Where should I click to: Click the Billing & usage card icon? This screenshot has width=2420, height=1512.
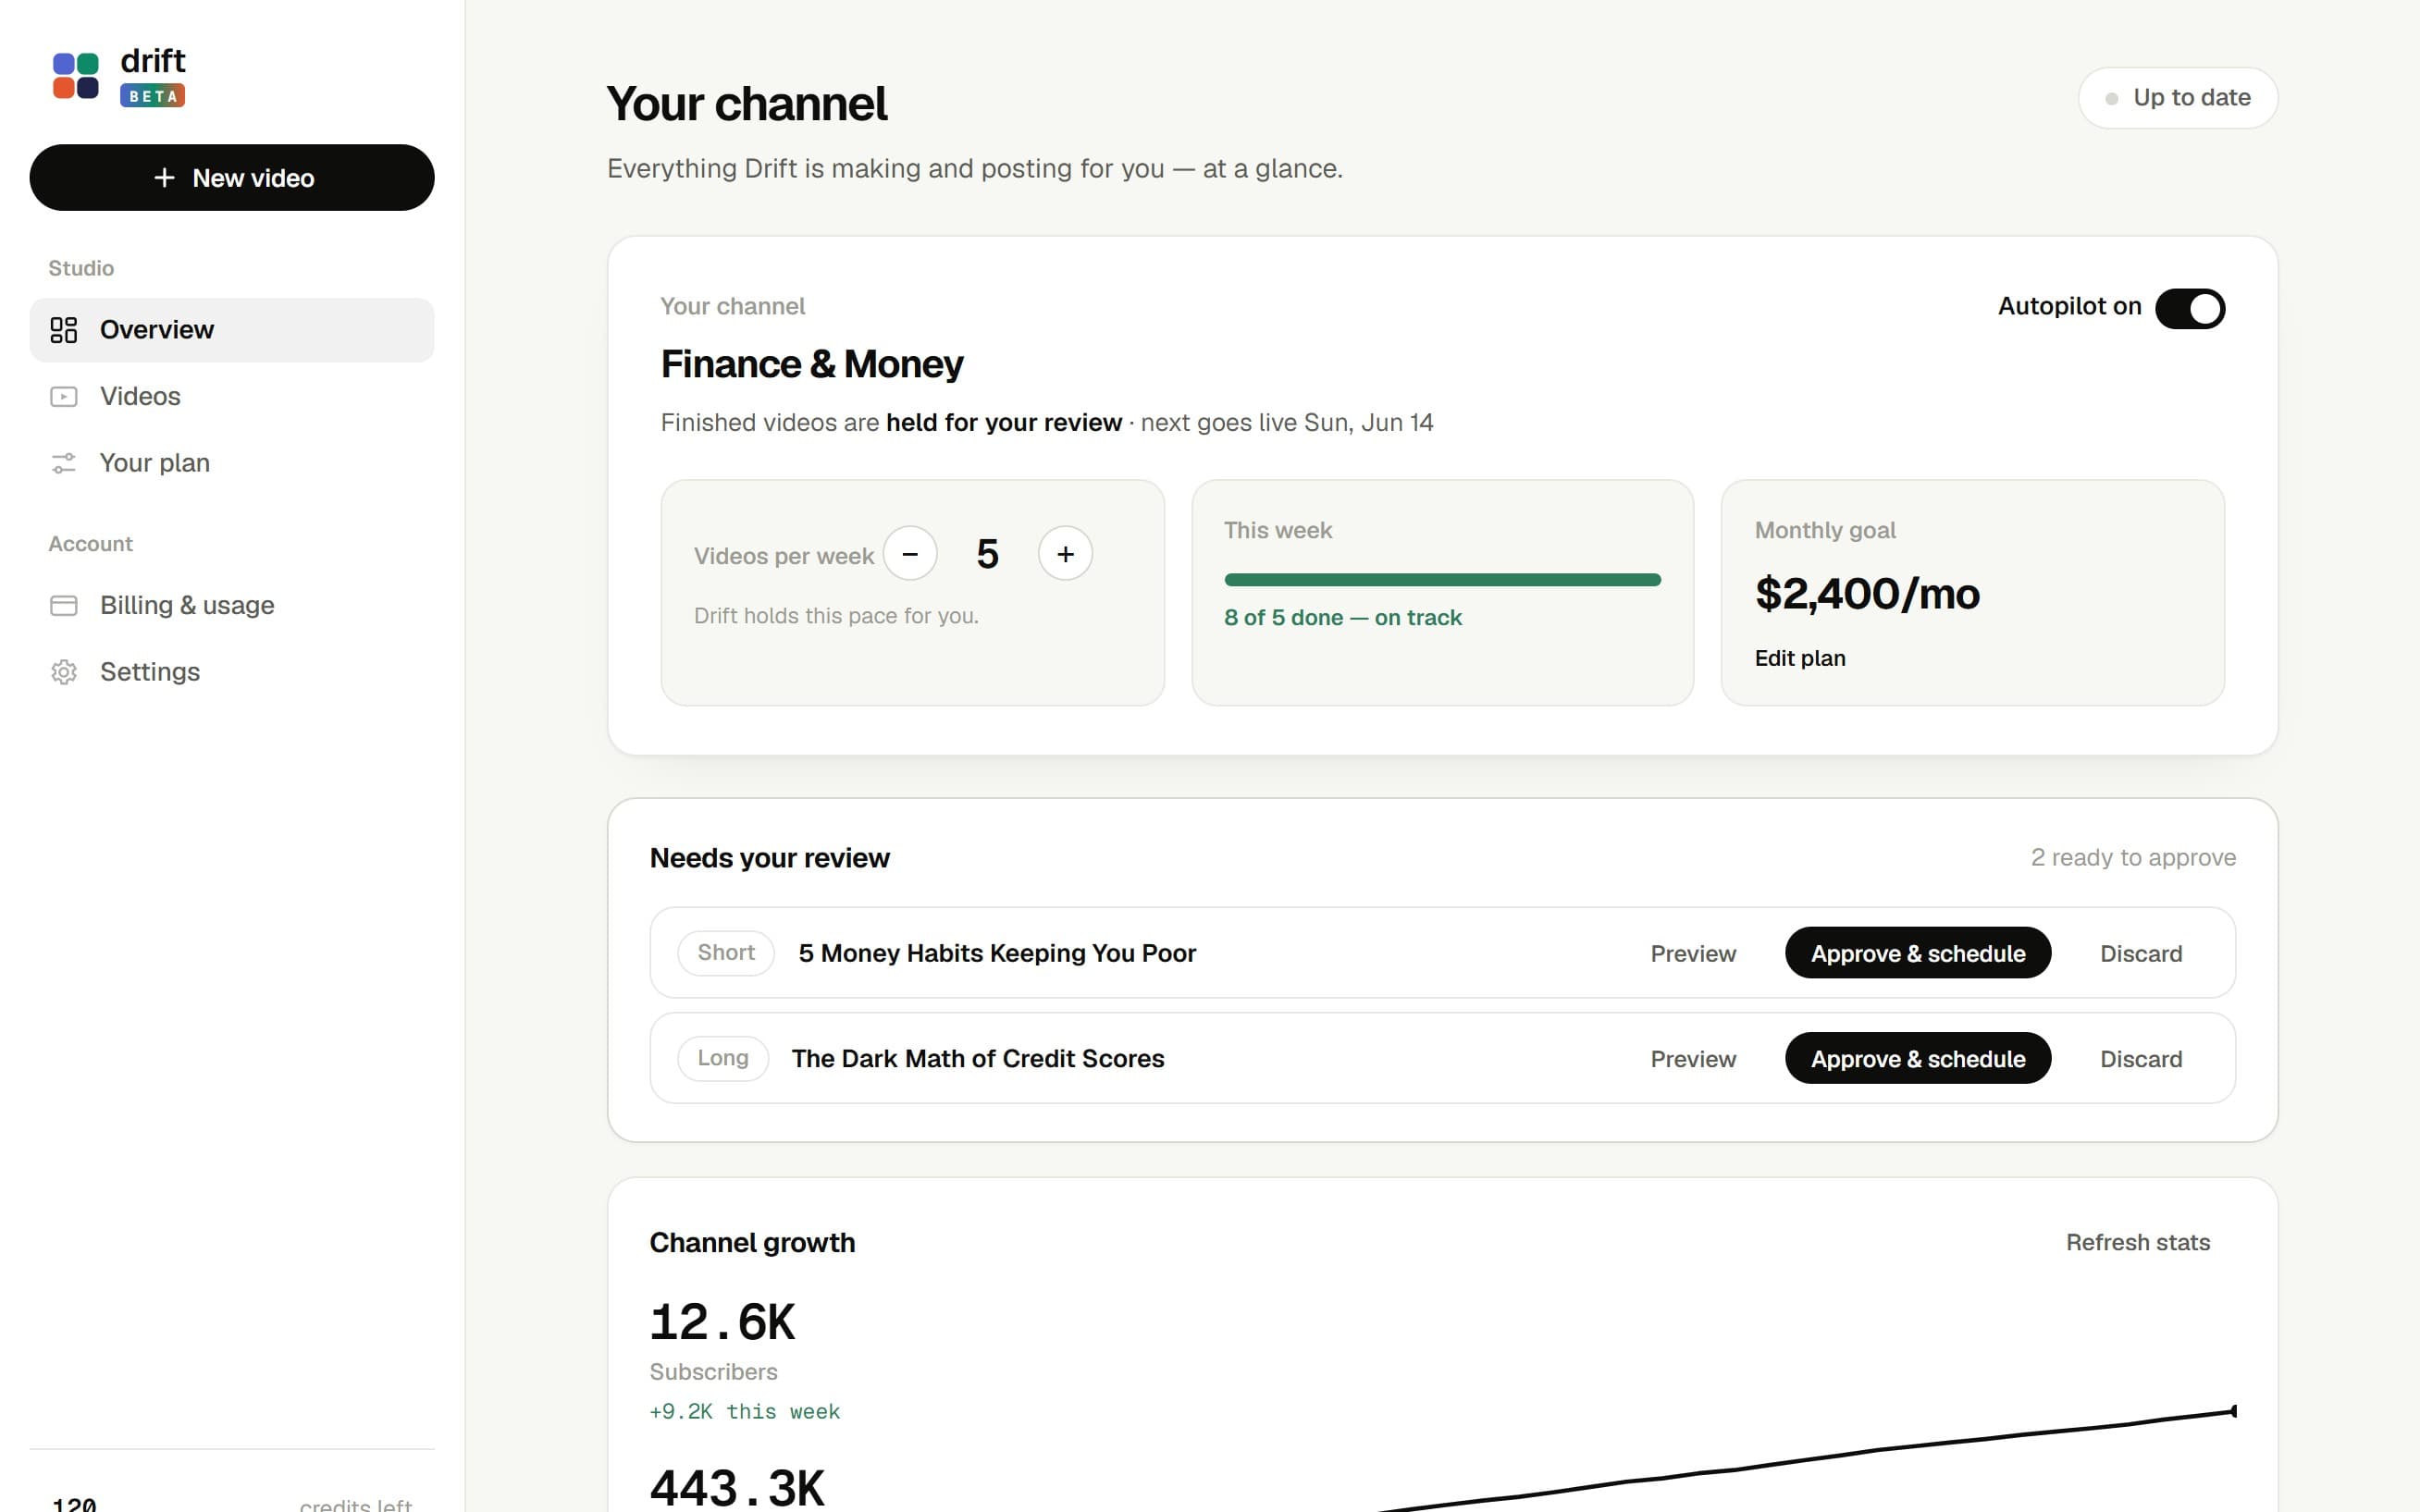(x=64, y=606)
